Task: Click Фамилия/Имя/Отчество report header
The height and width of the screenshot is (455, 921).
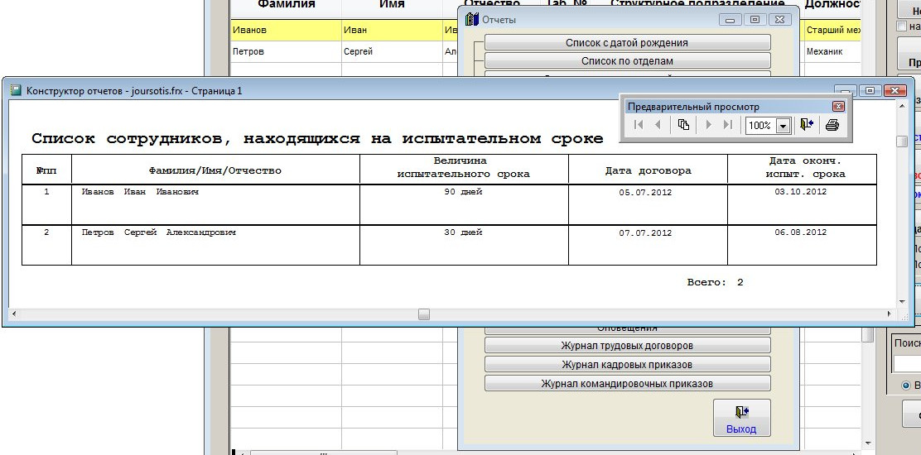Action: pyautogui.click(x=215, y=170)
